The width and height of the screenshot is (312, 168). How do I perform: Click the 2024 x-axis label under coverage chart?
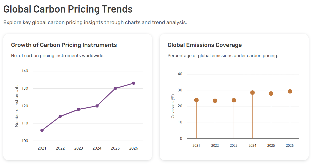point(253,145)
